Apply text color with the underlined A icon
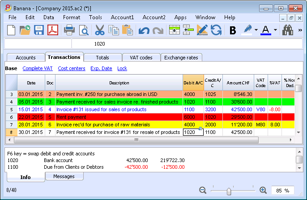The image size is (307, 200). pos(266,30)
